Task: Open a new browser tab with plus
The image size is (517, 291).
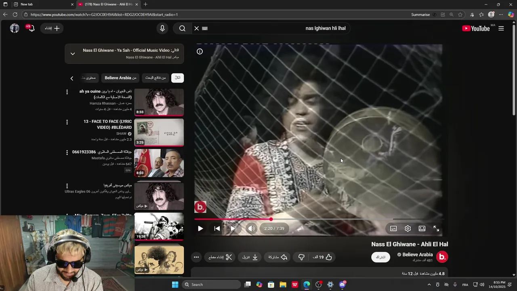Action: pos(145,4)
